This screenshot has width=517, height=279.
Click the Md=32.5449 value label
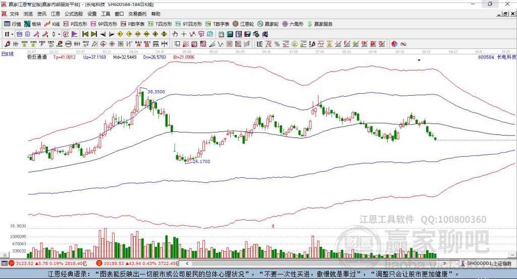[x=125, y=57]
